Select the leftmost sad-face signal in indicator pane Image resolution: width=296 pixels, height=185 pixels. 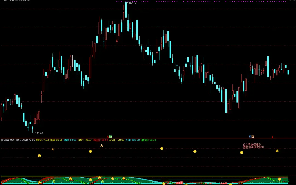[x=39, y=156]
